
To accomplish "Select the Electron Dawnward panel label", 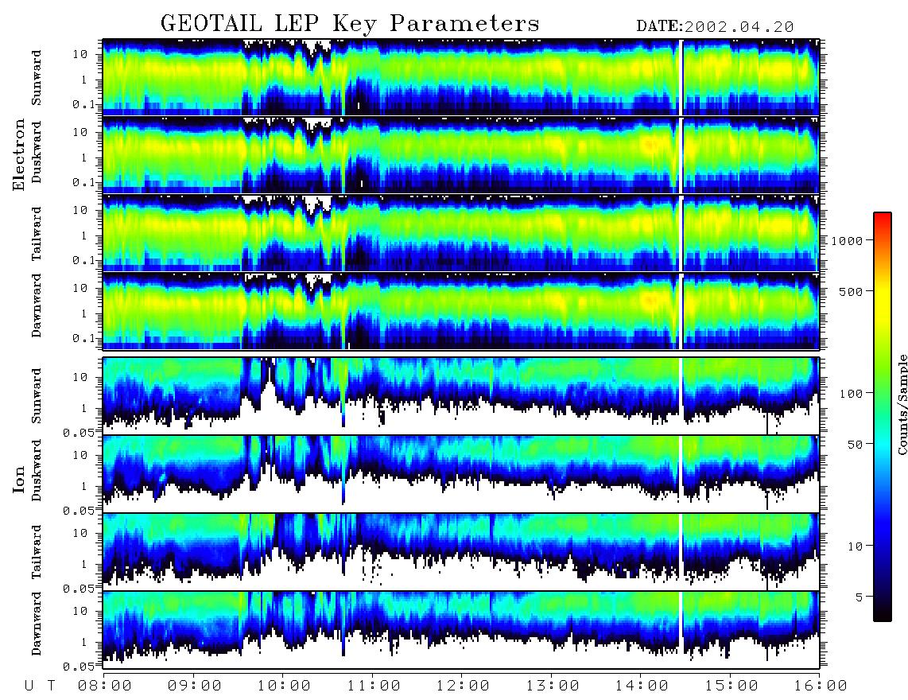I will (x=37, y=305).
